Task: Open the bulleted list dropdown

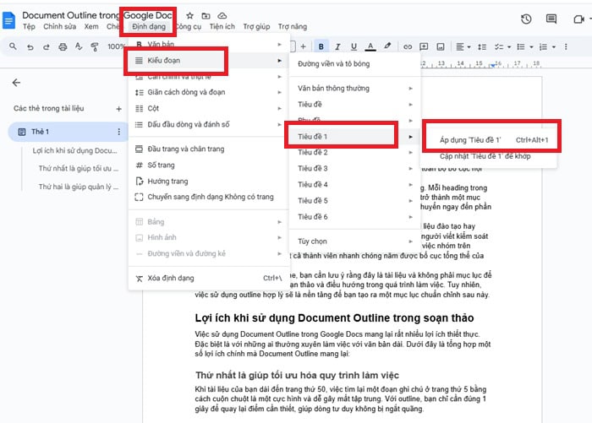Action: (525, 46)
